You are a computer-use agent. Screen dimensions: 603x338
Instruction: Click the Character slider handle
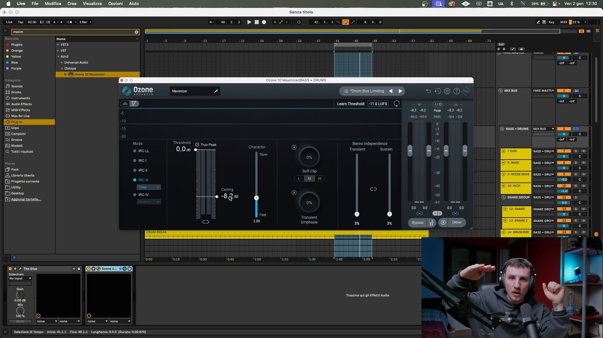[256, 198]
